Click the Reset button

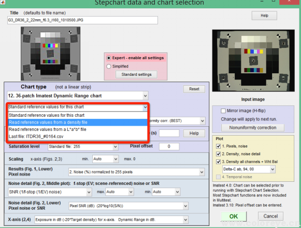[194, 89]
